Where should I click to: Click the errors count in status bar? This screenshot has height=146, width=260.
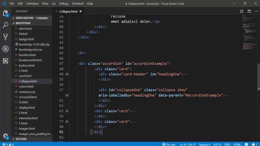[x=5, y=144]
